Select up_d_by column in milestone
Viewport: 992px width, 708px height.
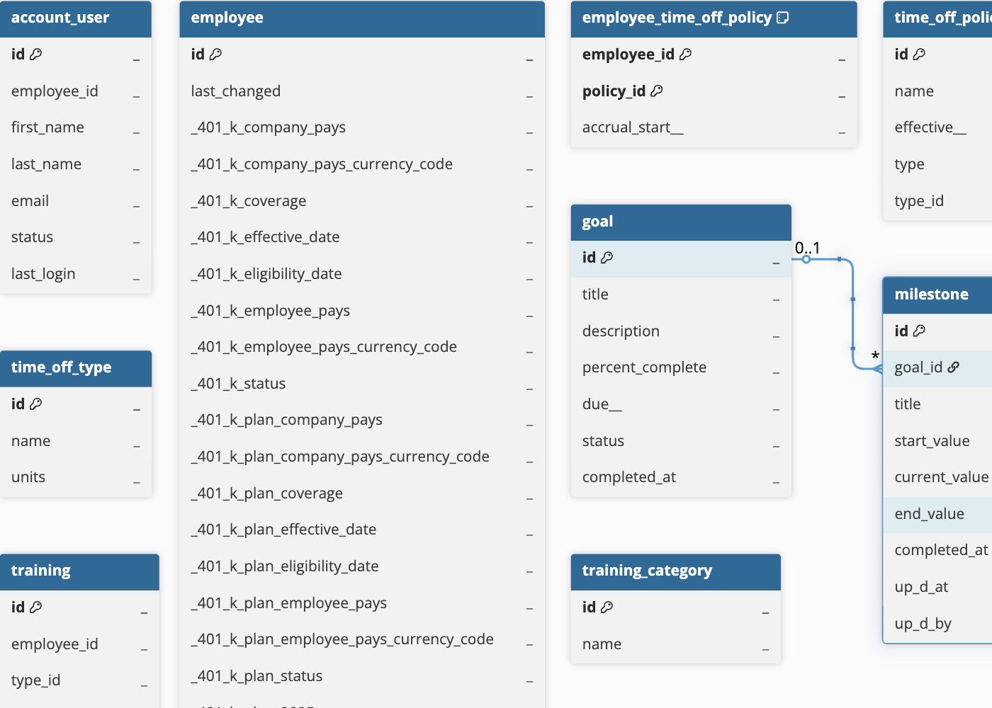coord(937,624)
